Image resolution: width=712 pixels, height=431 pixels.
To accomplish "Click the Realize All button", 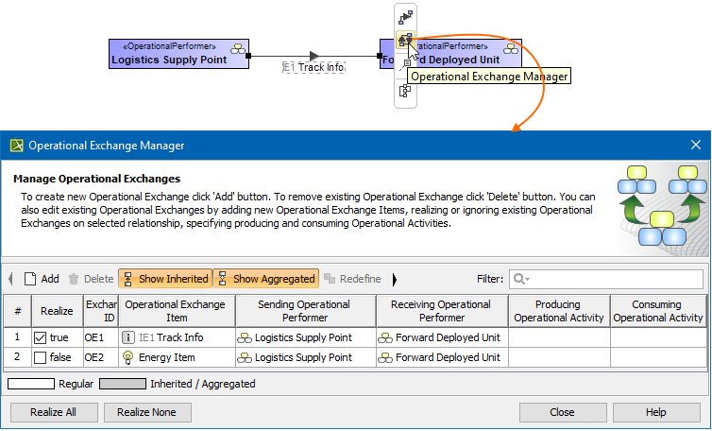I will pos(54,412).
